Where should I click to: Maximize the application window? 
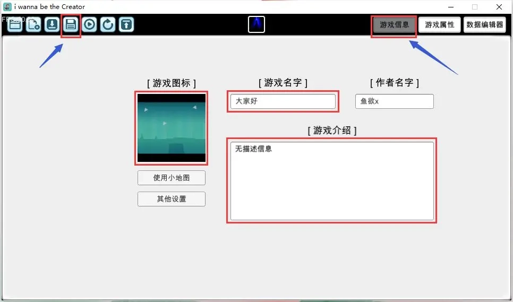click(x=474, y=7)
